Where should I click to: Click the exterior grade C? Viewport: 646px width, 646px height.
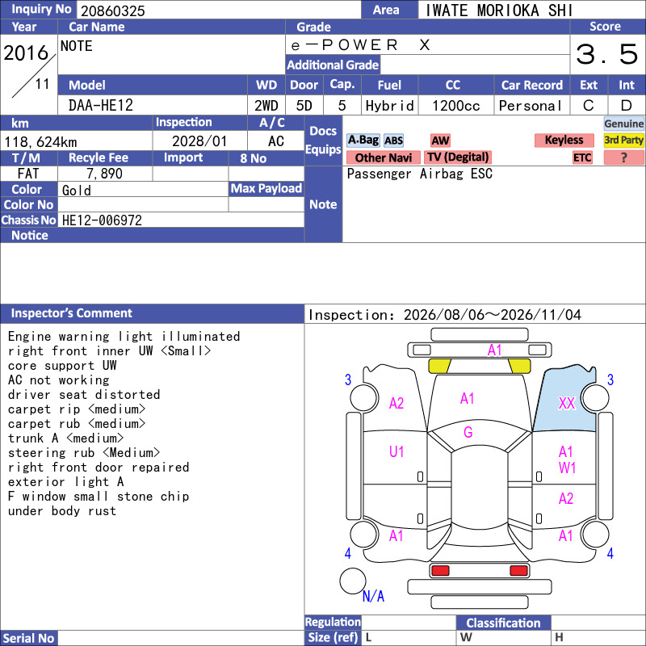point(589,106)
